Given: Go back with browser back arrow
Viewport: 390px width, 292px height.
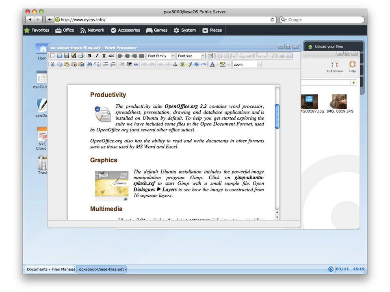Looking at the screenshot, I should click(x=30, y=19).
